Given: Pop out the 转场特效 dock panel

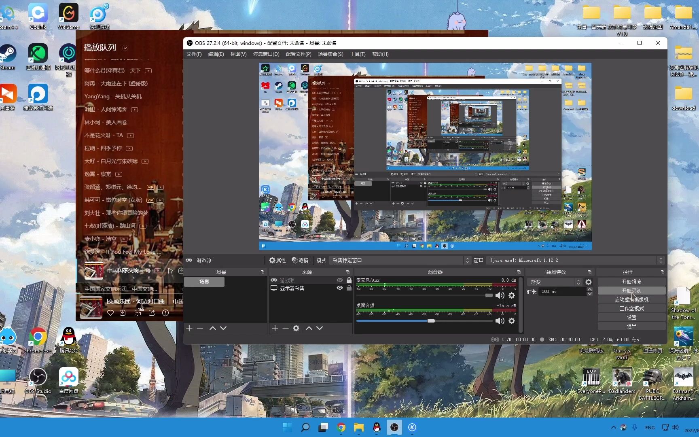Looking at the screenshot, I should (x=589, y=272).
